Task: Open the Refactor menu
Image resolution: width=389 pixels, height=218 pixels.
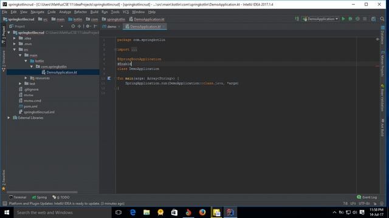Action: [80, 12]
